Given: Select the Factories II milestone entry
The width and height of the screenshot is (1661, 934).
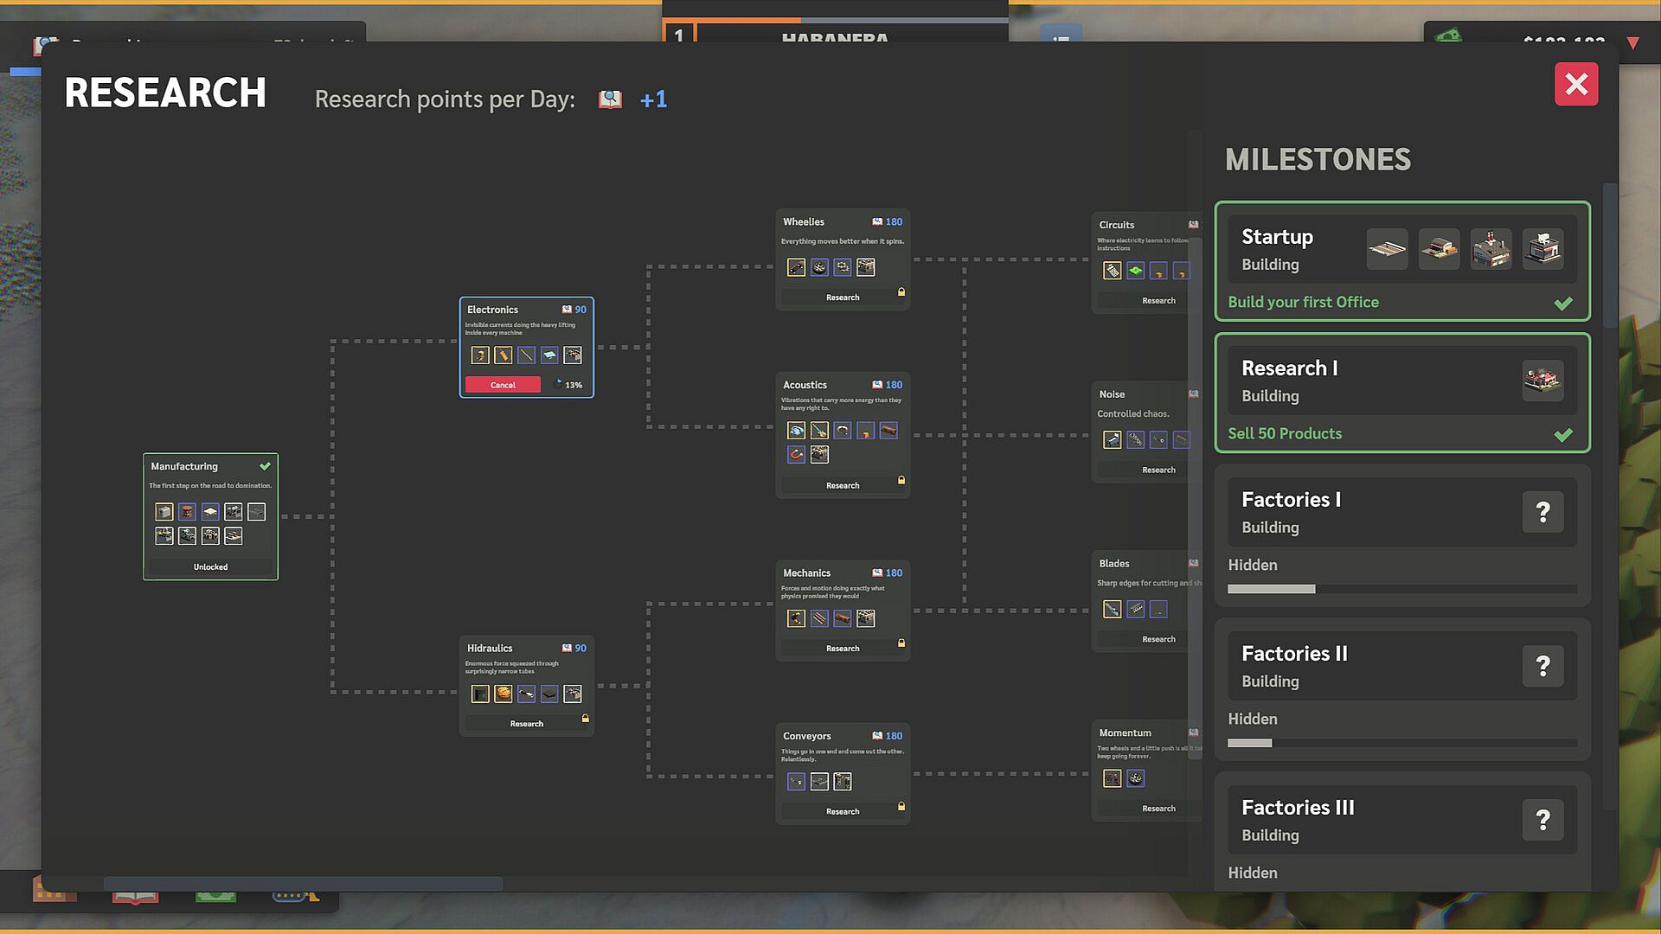Looking at the screenshot, I should click(x=1402, y=689).
